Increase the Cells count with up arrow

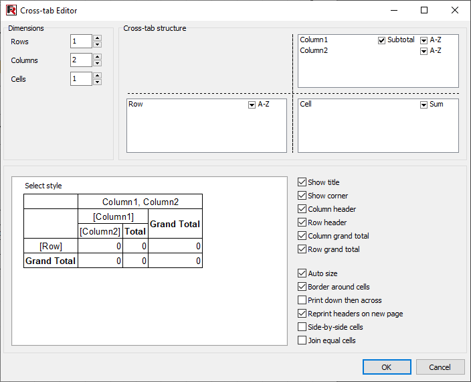click(97, 75)
